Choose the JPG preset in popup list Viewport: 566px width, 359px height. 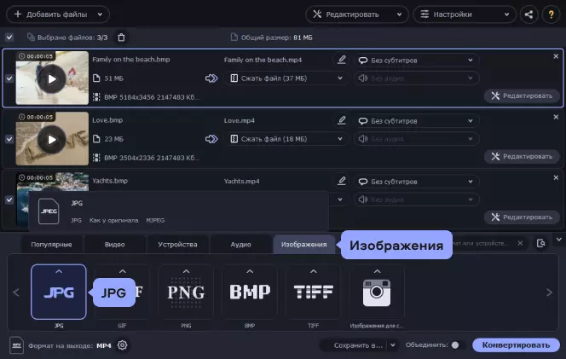click(x=179, y=211)
